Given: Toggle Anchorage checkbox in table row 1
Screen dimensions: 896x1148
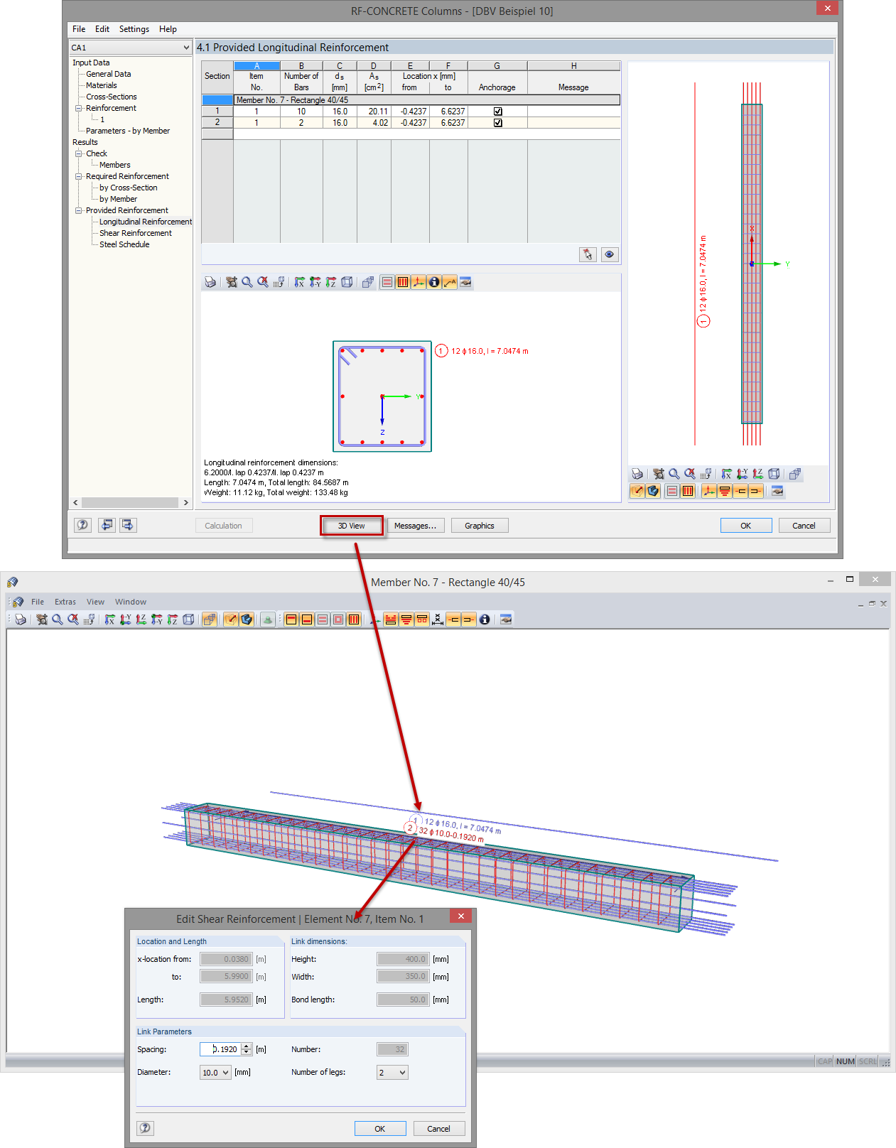Looking at the screenshot, I should click(498, 112).
